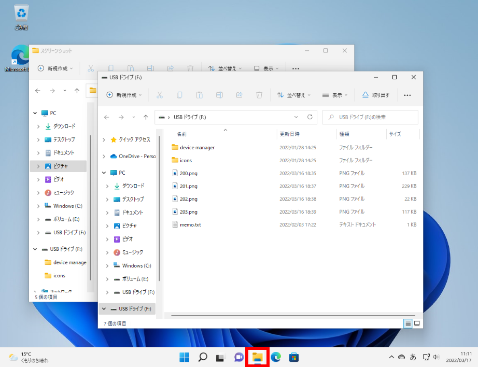Click Share icon in USB drive window toolbar
The width and height of the screenshot is (478, 367).
(240, 95)
